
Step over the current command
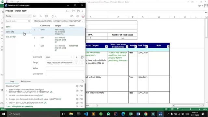(46, 16)
